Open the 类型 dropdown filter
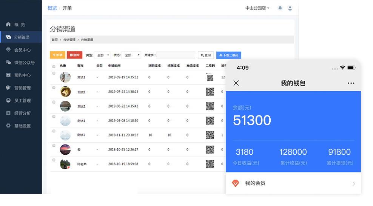Image resolution: width=373 pixels, height=206 pixels. coord(102,55)
